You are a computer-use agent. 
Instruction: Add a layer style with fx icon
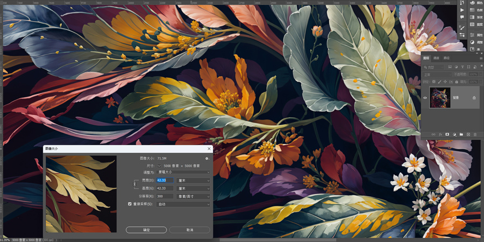click(x=440, y=134)
